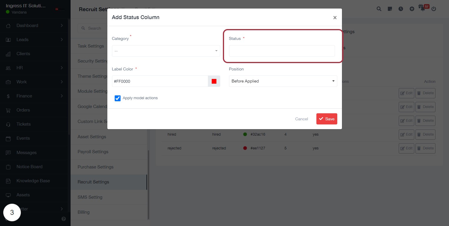Click the Clients sidebar icon
This screenshot has width=449, height=226.
point(8,54)
